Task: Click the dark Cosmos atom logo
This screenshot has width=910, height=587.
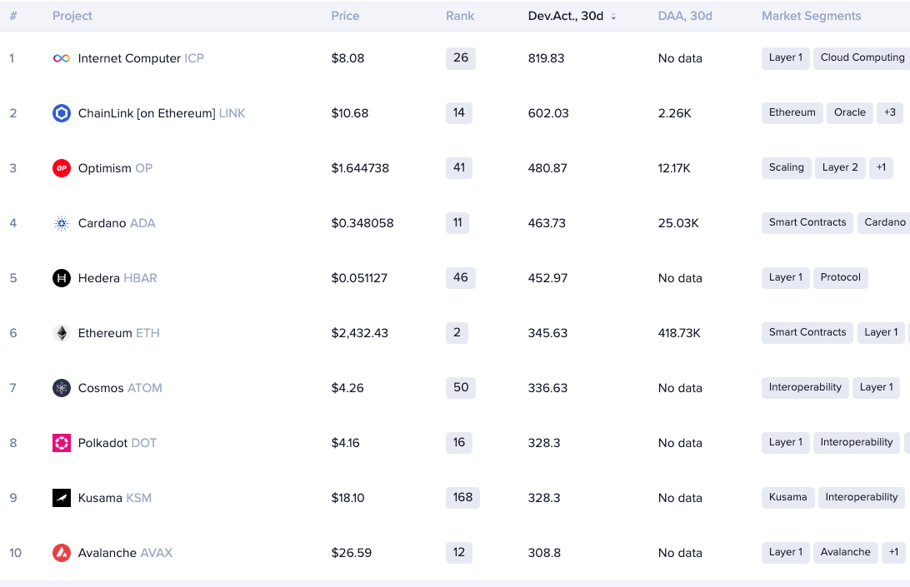Action: (62, 388)
